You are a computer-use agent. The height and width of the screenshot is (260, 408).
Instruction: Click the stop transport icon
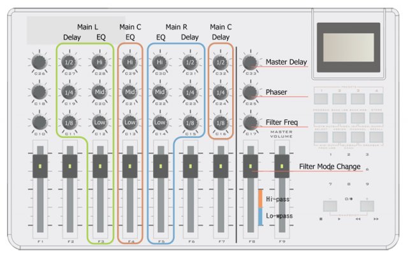point(321,219)
